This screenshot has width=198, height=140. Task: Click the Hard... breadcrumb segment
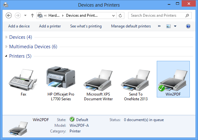tap(54, 15)
